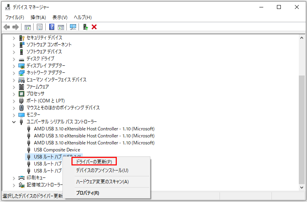Expand the ネットワーク アダプター category
The image size is (307, 202).
click(x=14, y=73)
